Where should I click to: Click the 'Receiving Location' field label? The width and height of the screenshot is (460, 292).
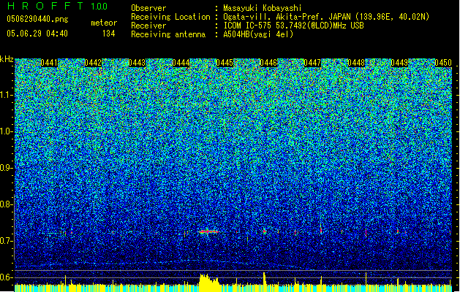click(x=170, y=17)
